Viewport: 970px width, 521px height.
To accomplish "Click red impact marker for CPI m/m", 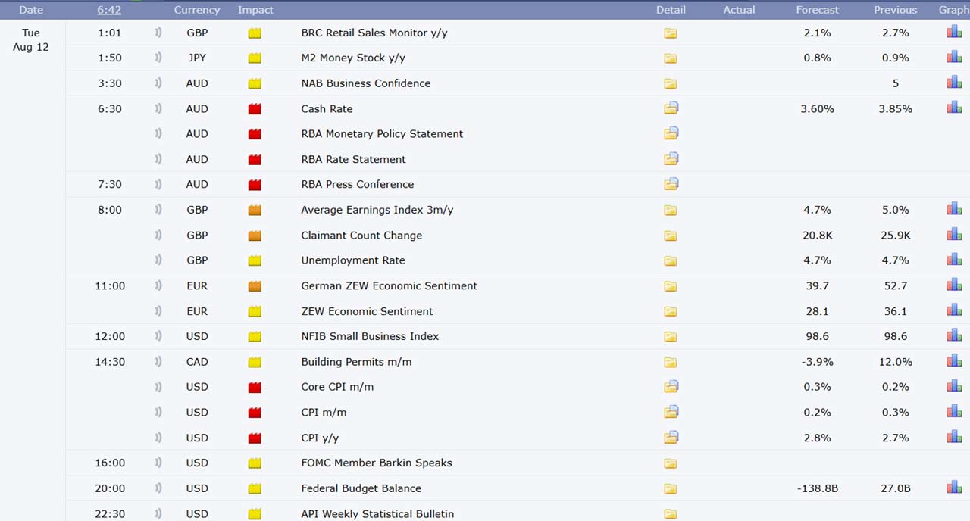I will tap(255, 413).
